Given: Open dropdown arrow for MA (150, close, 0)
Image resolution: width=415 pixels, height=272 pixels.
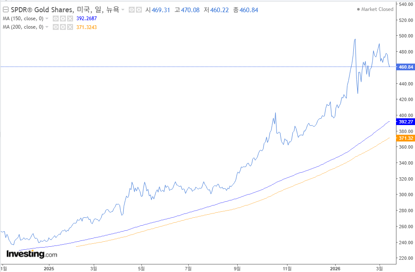Looking at the screenshot, I should 47,19.
